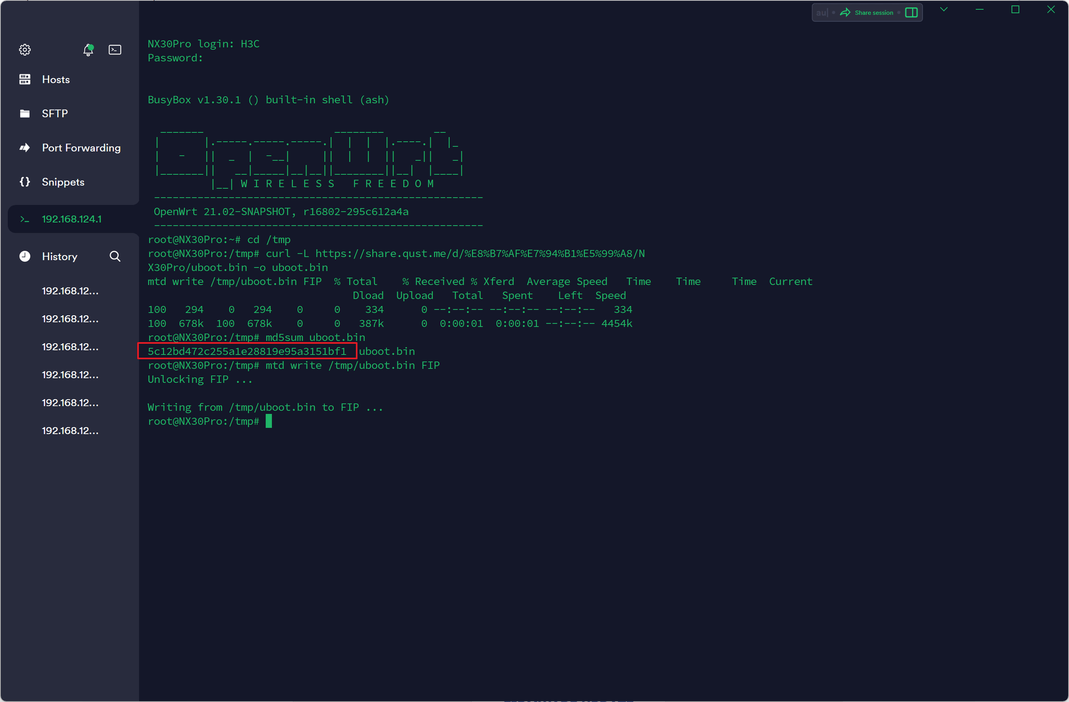Open the Hosts panel
This screenshot has height=702, width=1069.
[x=56, y=79]
